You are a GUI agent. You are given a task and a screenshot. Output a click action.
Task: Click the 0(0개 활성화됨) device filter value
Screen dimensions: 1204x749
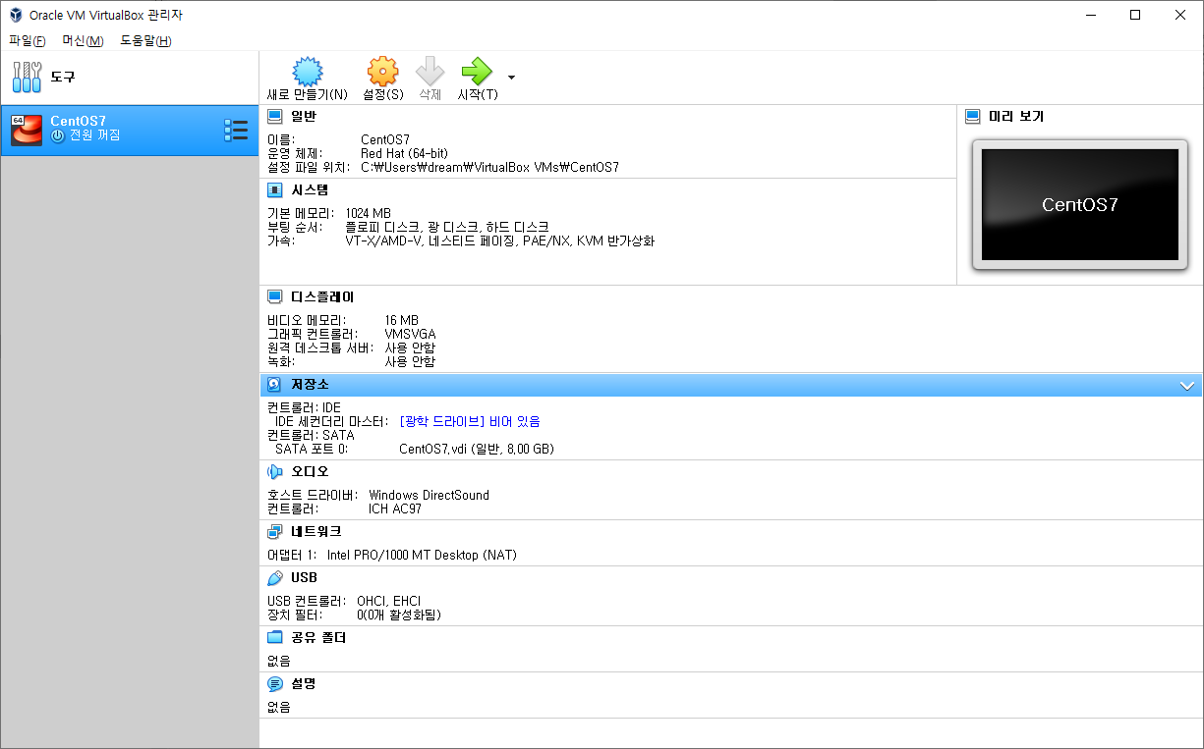point(399,615)
